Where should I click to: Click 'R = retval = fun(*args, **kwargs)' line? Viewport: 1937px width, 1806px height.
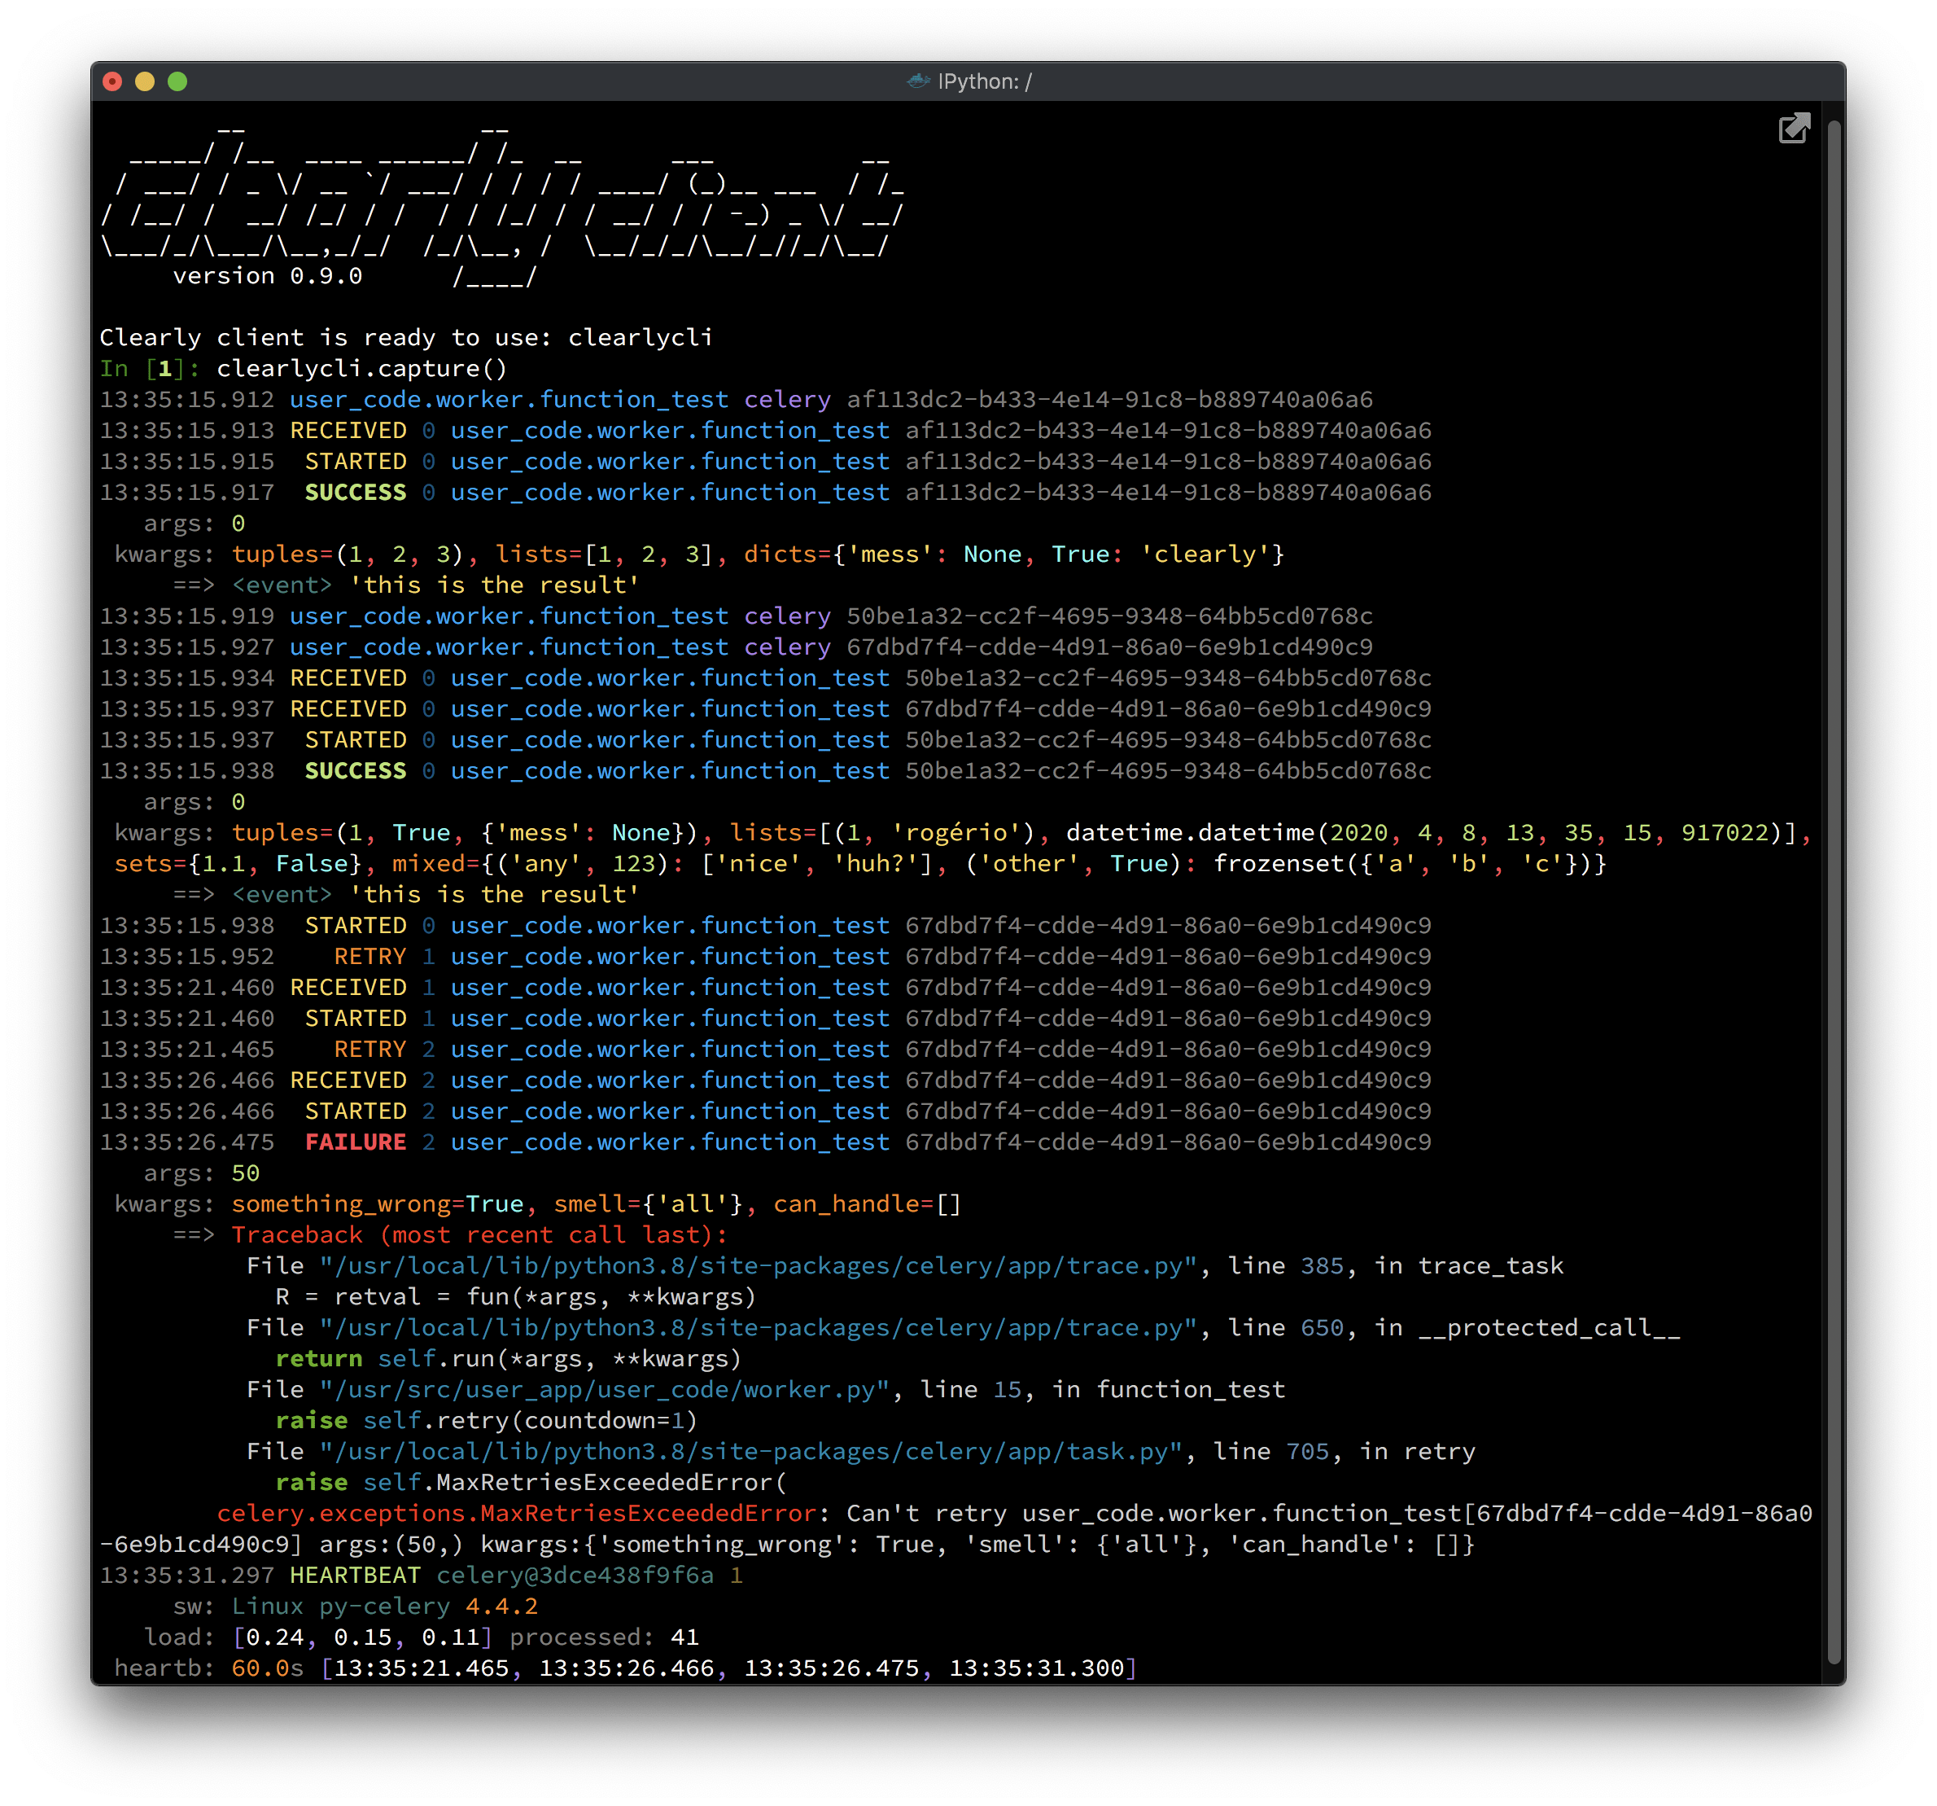517,1296
